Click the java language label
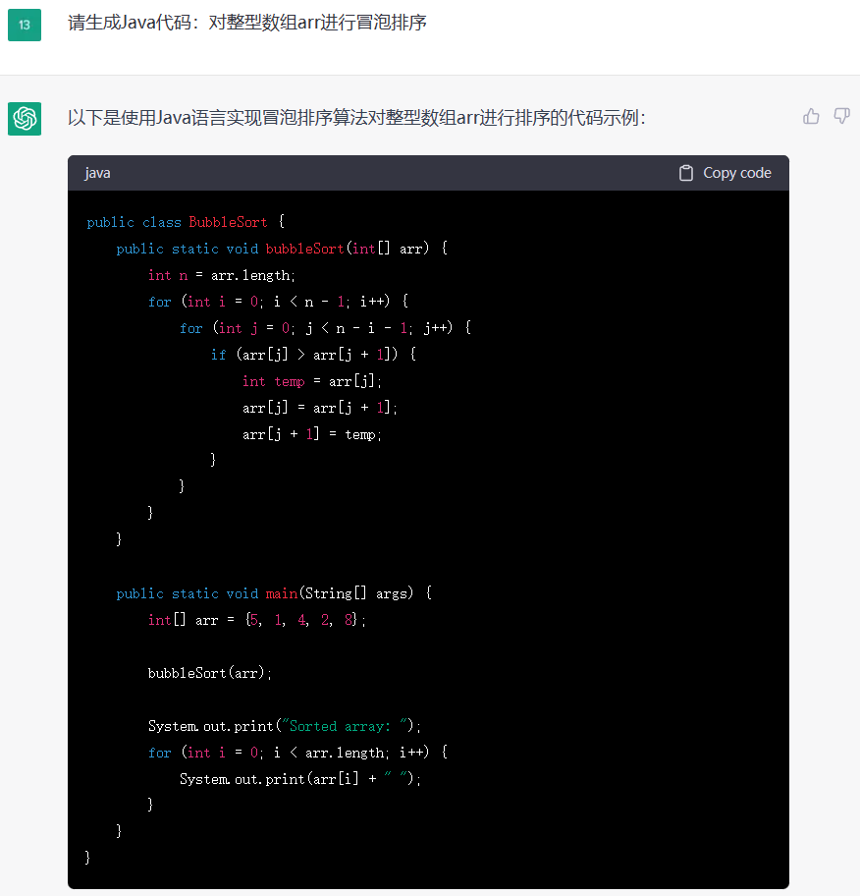This screenshot has height=896, width=860. tap(97, 173)
